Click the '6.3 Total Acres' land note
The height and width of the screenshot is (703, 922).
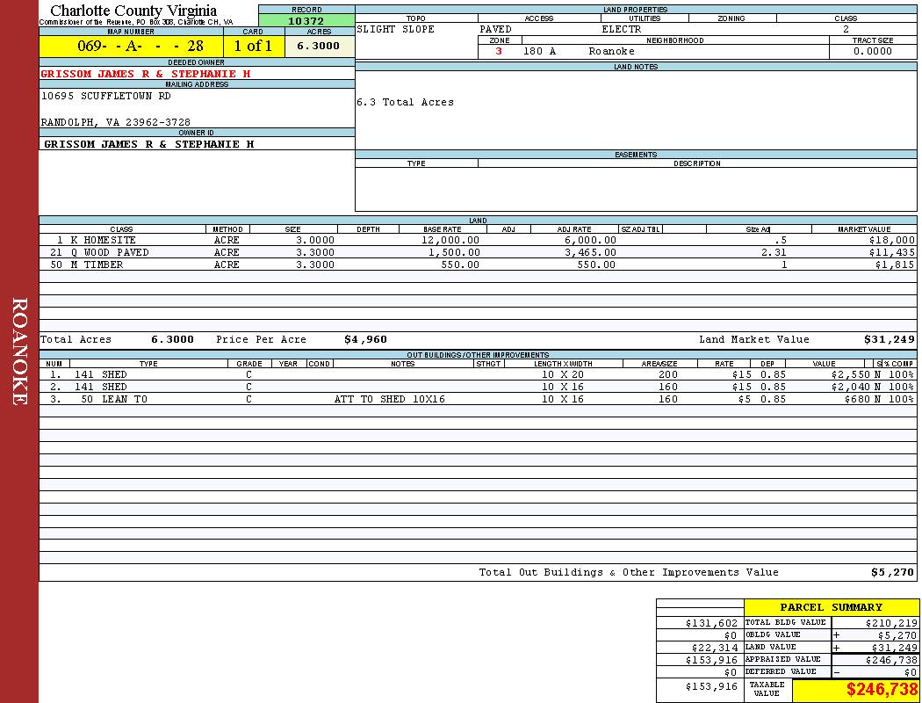click(x=405, y=102)
